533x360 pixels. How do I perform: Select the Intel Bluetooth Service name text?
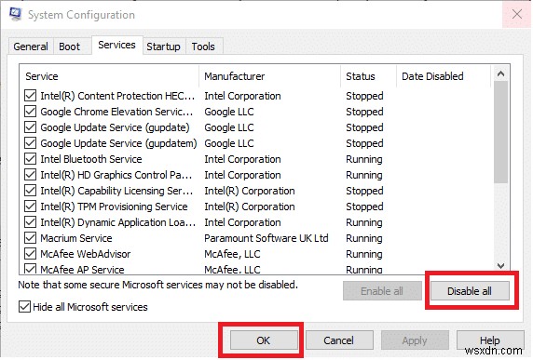[91, 159]
